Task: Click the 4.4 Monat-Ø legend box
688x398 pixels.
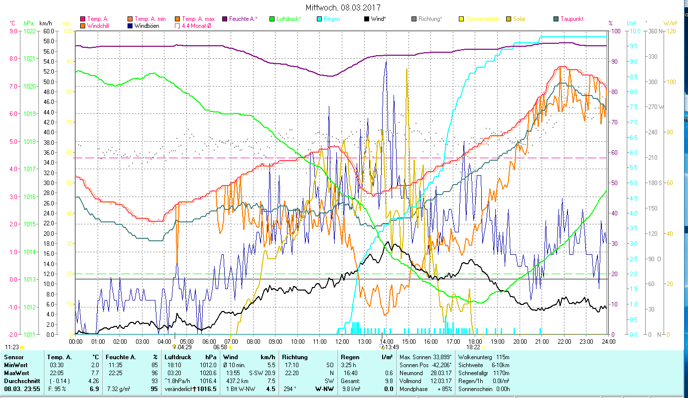Action: tap(177, 25)
